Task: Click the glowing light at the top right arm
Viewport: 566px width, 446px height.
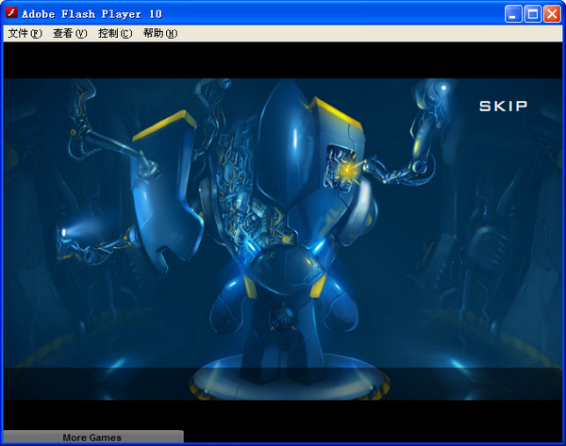Action: pos(441,89)
